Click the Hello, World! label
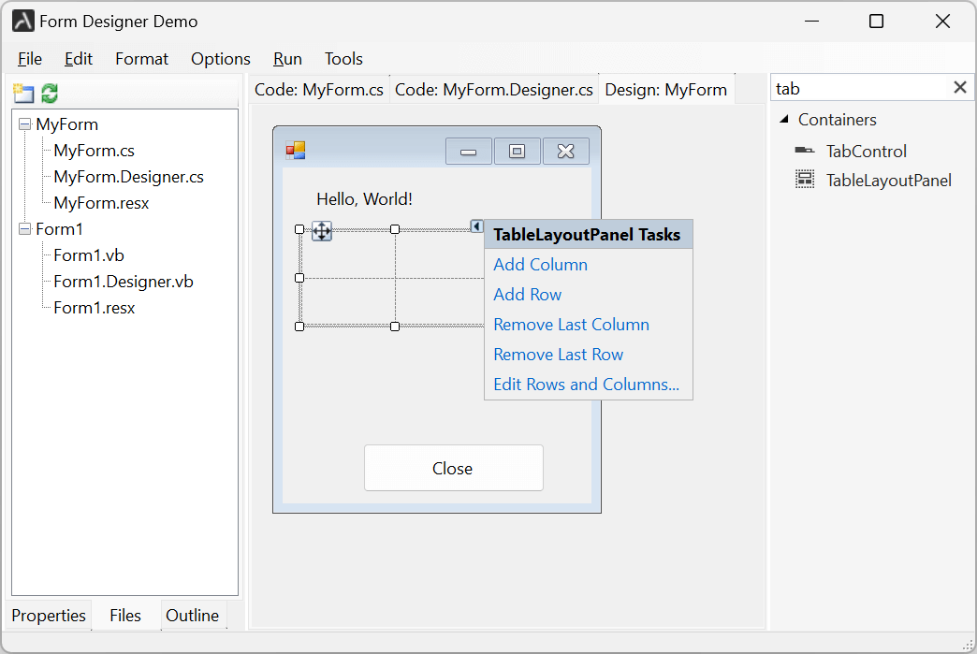The image size is (977, 654). coord(364,198)
